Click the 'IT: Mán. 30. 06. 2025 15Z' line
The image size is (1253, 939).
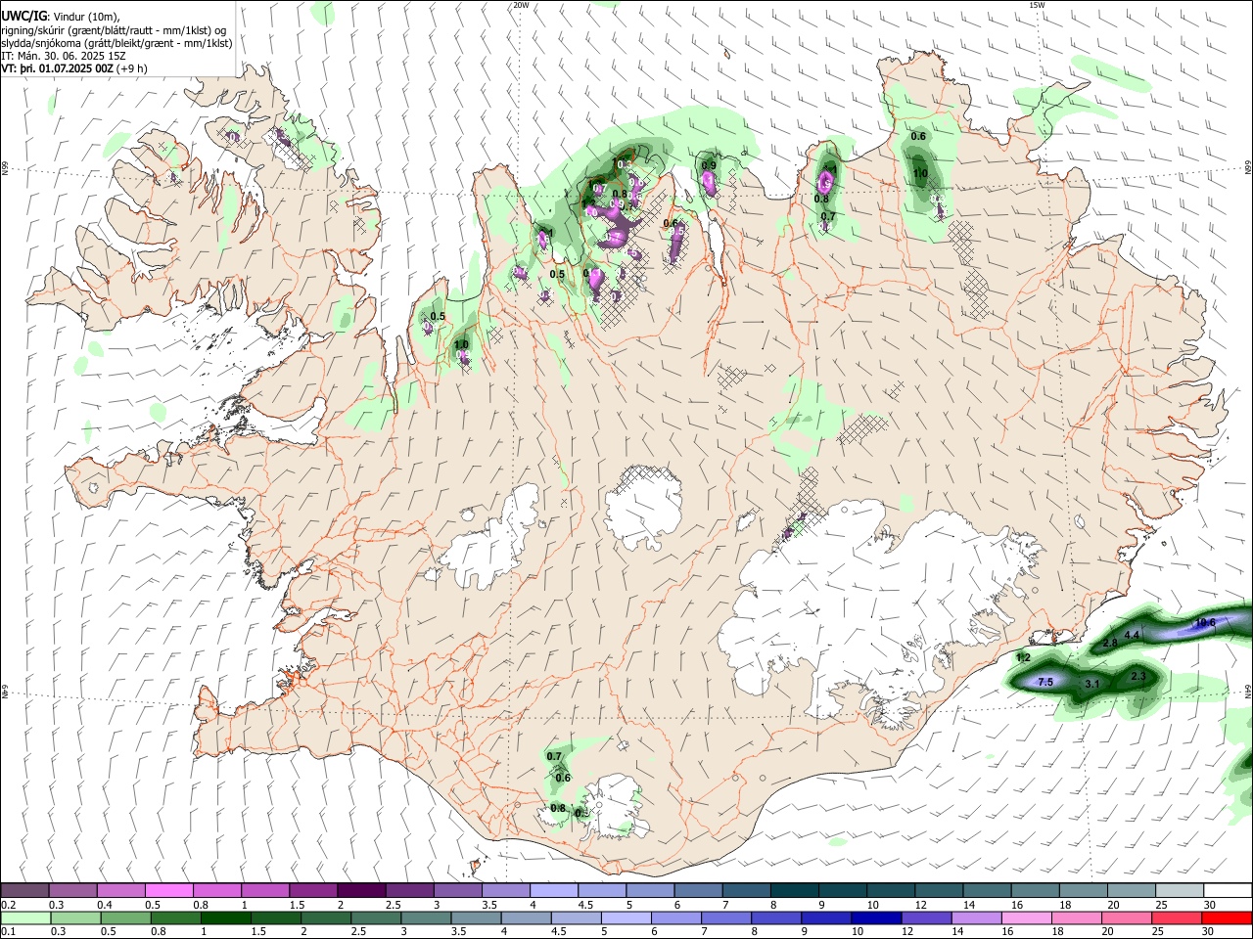click(64, 56)
